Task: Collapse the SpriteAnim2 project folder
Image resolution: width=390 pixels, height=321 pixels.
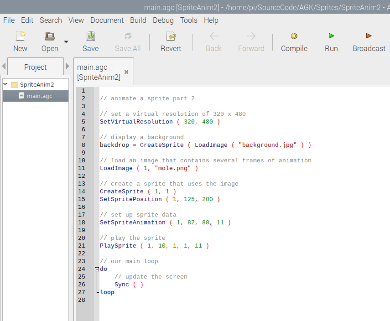Action: coord(5,84)
